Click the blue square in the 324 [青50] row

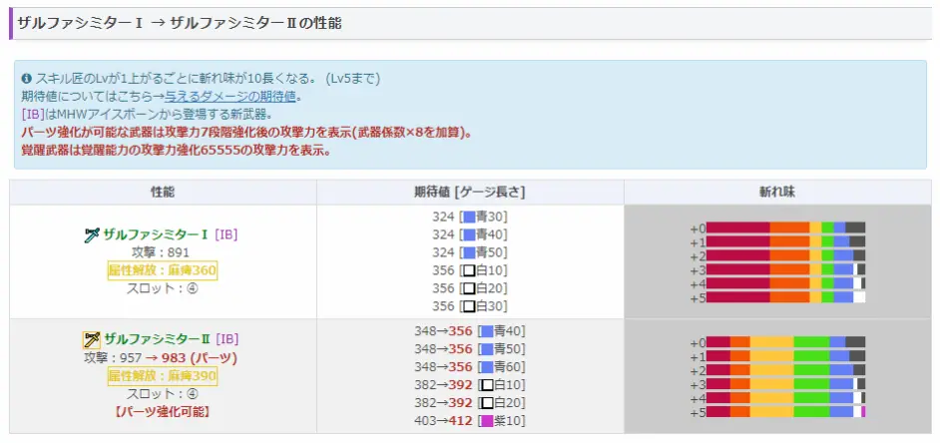tap(469, 252)
